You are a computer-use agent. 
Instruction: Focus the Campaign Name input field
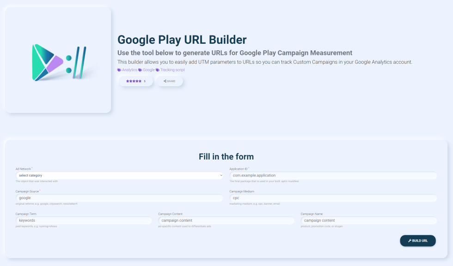click(369, 220)
